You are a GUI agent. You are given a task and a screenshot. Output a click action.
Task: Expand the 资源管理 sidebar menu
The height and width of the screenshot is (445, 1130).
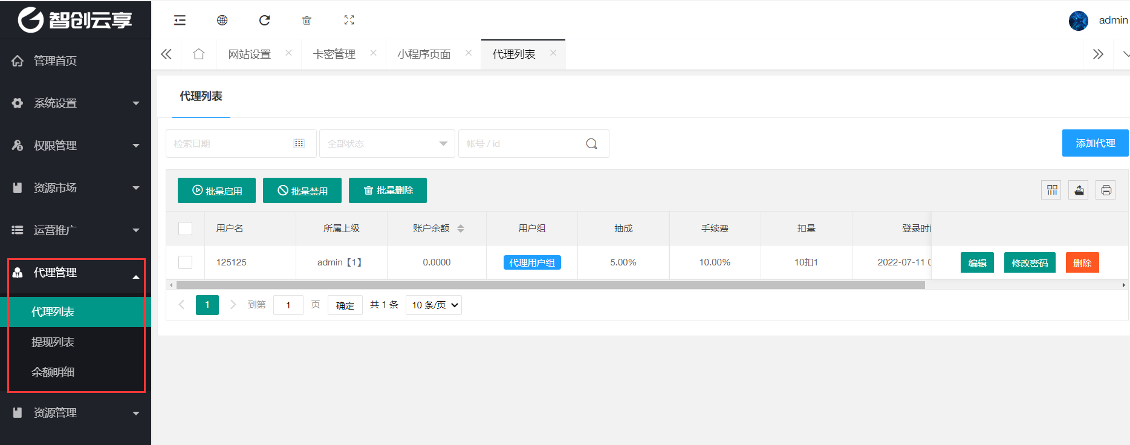[x=76, y=413]
